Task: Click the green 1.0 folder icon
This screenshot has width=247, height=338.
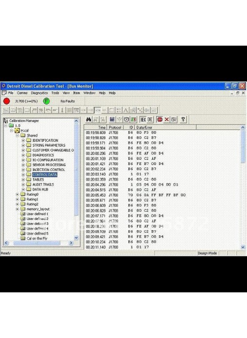Action: (x=11, y=125)
